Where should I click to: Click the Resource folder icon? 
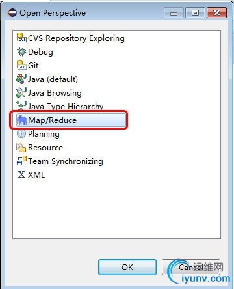21,148
